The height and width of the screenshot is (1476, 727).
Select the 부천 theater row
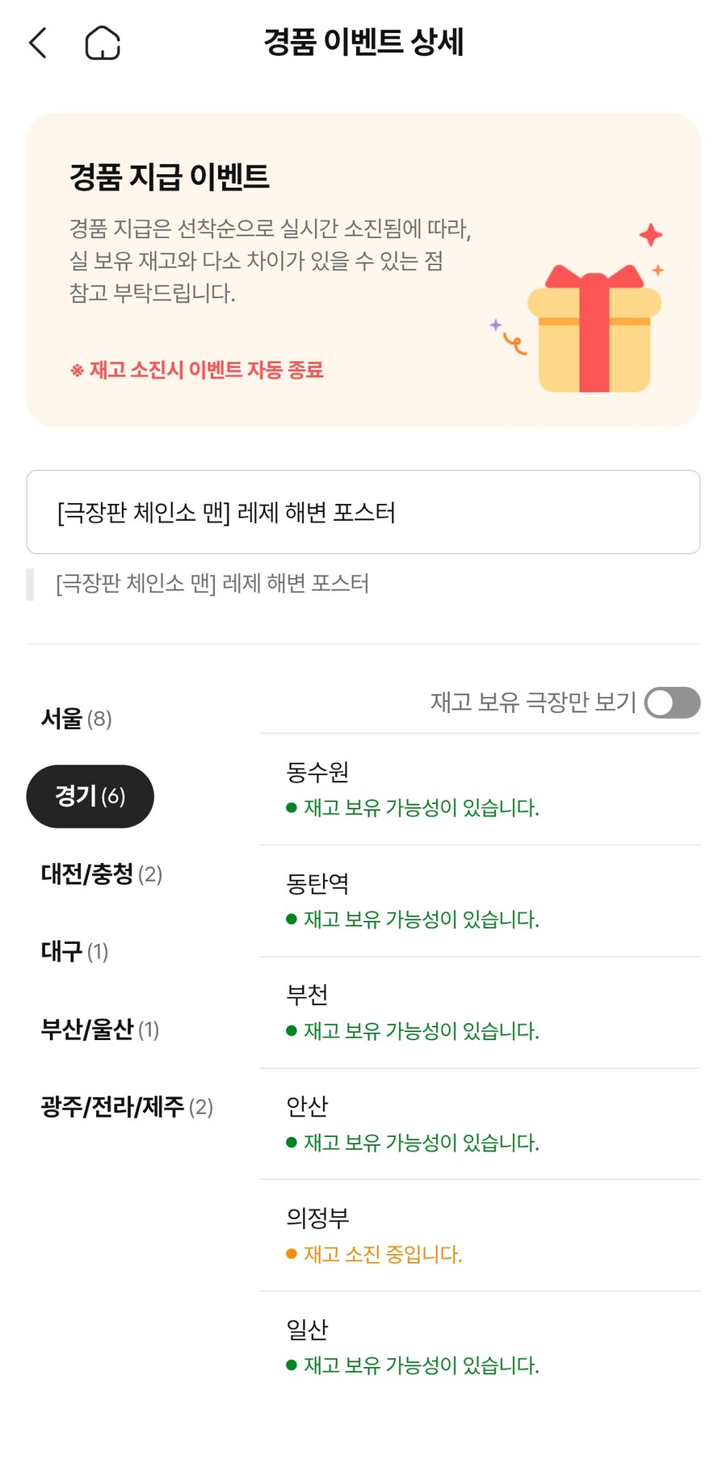pyautogui.click(x=480, y=1012)
